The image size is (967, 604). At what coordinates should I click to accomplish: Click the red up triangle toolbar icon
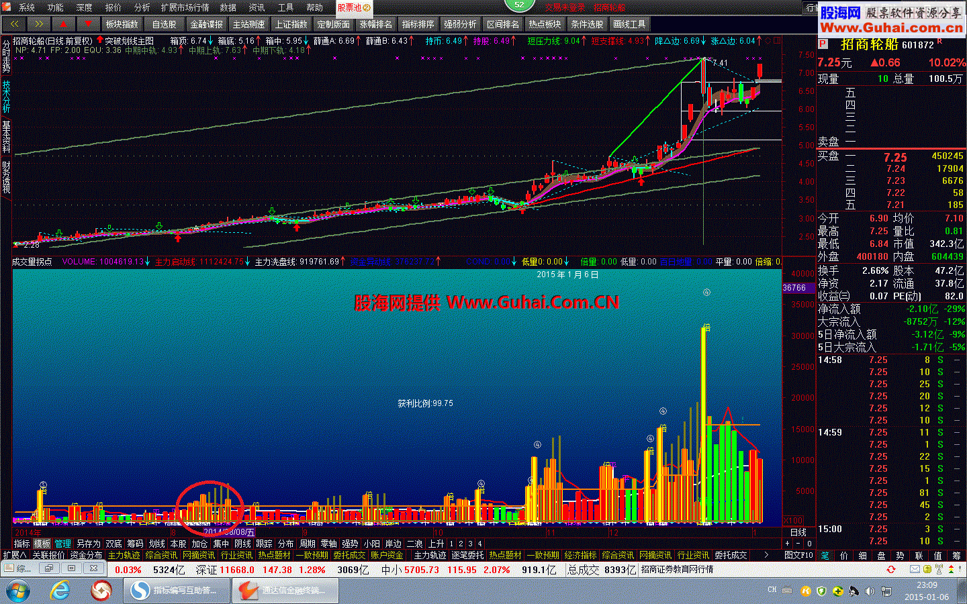[64, 24]
